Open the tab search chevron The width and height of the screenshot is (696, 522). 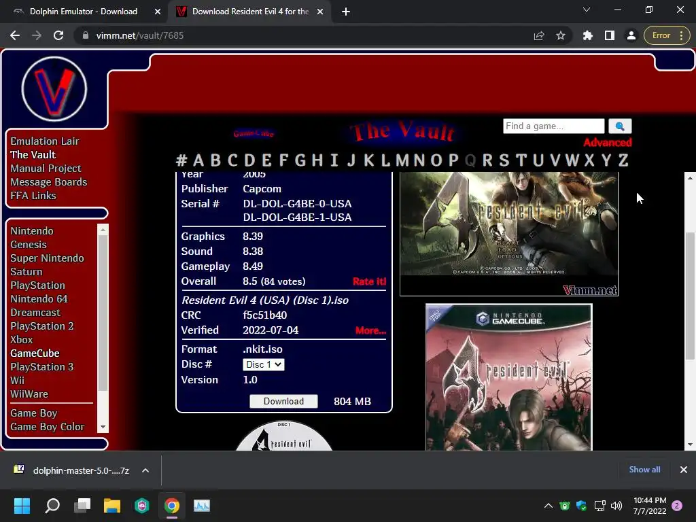[587, 10]
